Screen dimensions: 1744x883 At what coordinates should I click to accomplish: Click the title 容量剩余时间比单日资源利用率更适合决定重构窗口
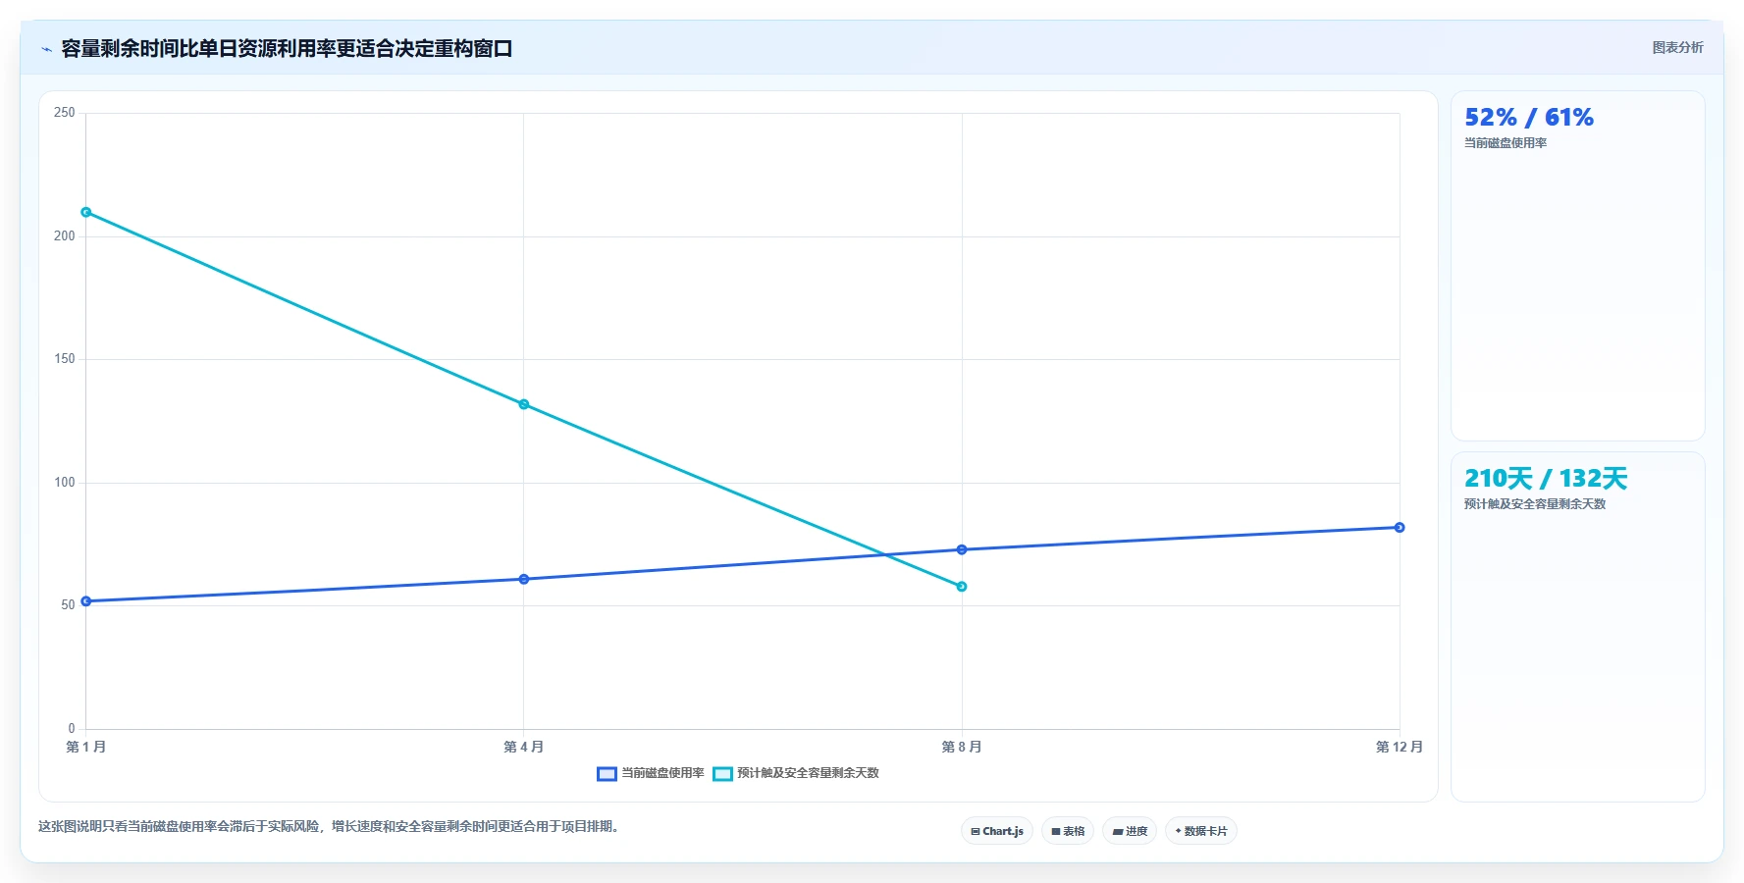pos(287,49)
